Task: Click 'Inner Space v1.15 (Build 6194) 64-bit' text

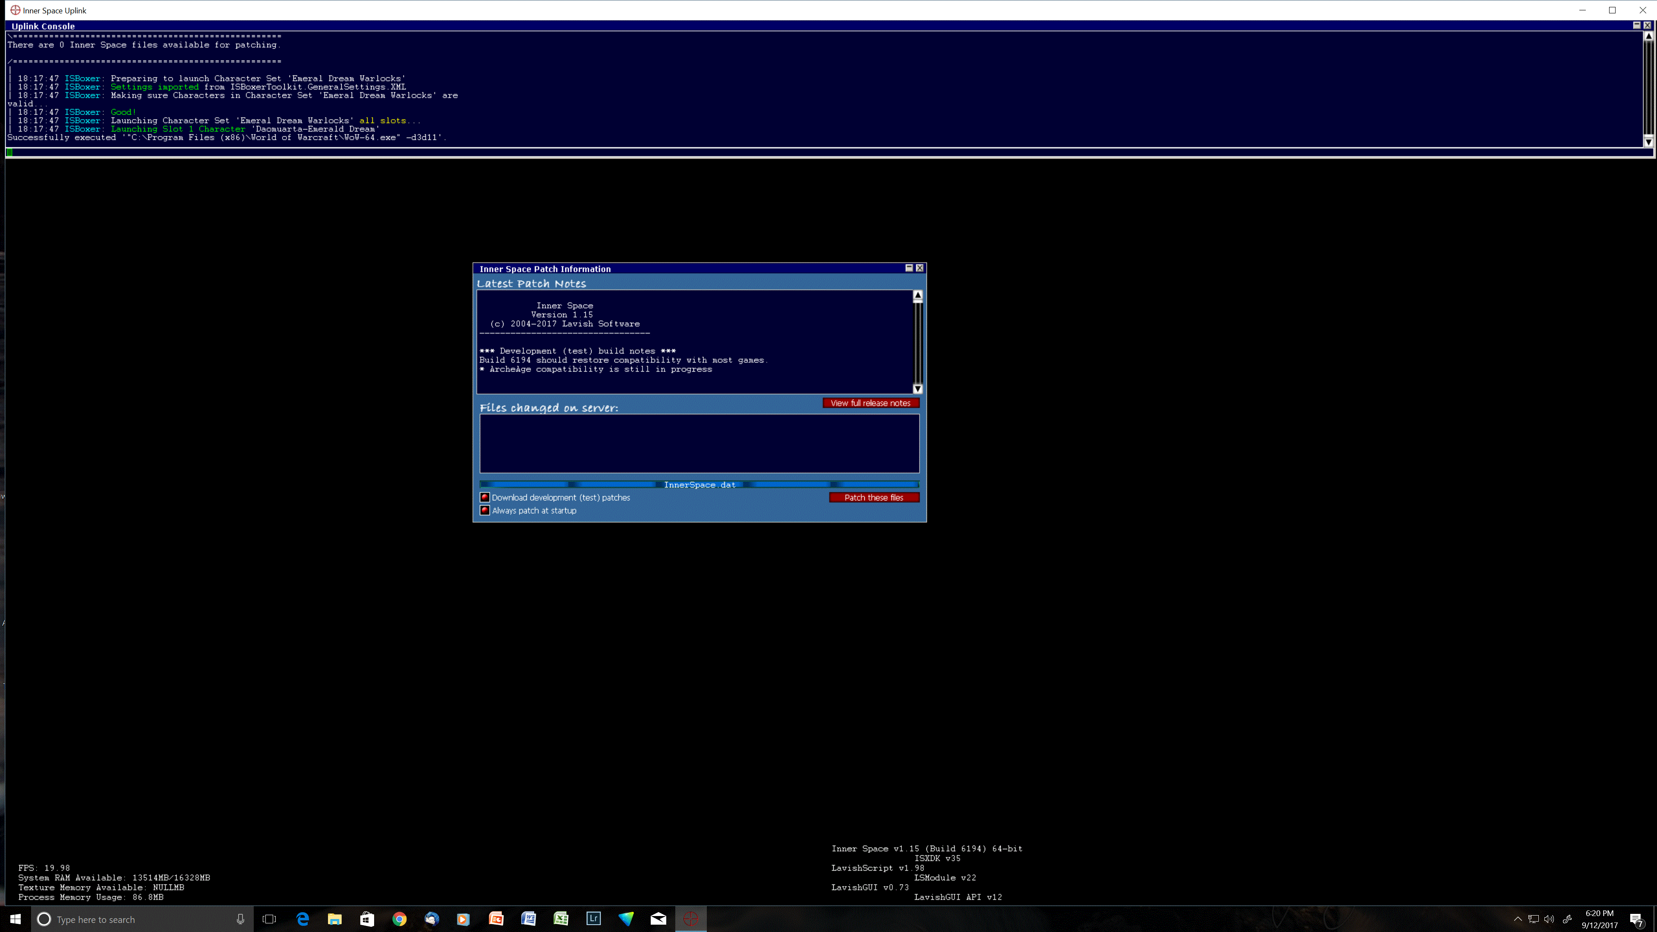Action: (927, 849)
